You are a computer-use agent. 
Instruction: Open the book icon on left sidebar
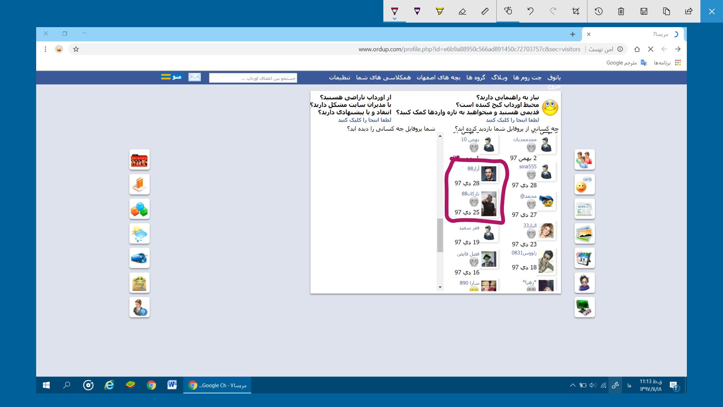point(139,184)
